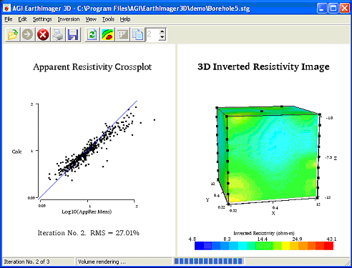Click the 4.8 color scale value

(x=192, y=239)
